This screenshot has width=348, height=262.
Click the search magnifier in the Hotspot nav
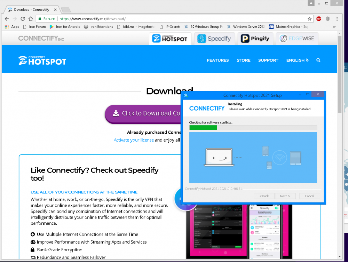318,60
